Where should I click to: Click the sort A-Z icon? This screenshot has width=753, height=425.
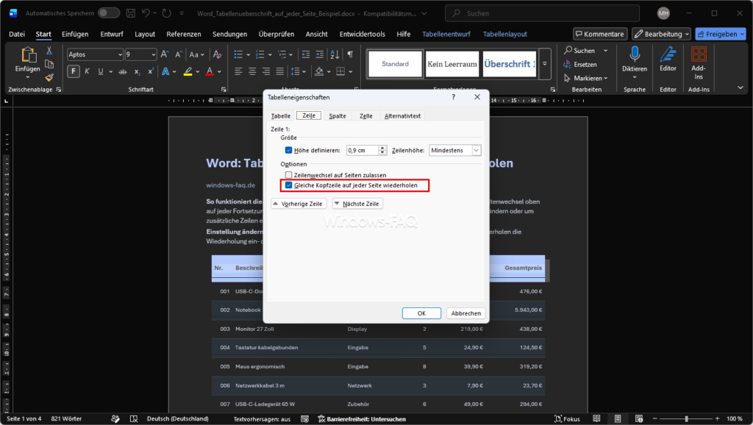point(335,54)
